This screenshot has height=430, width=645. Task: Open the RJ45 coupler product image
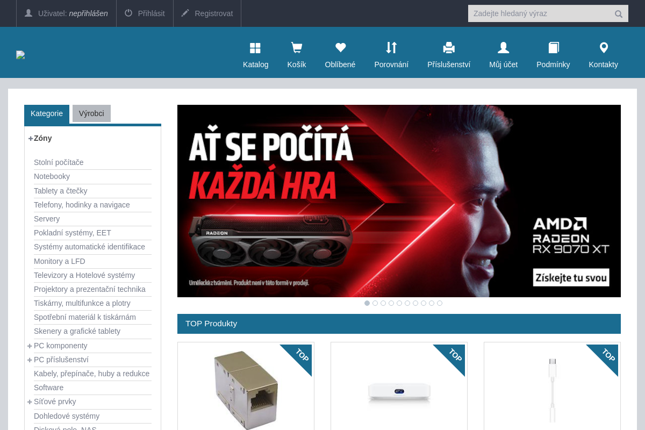(246, 389)
